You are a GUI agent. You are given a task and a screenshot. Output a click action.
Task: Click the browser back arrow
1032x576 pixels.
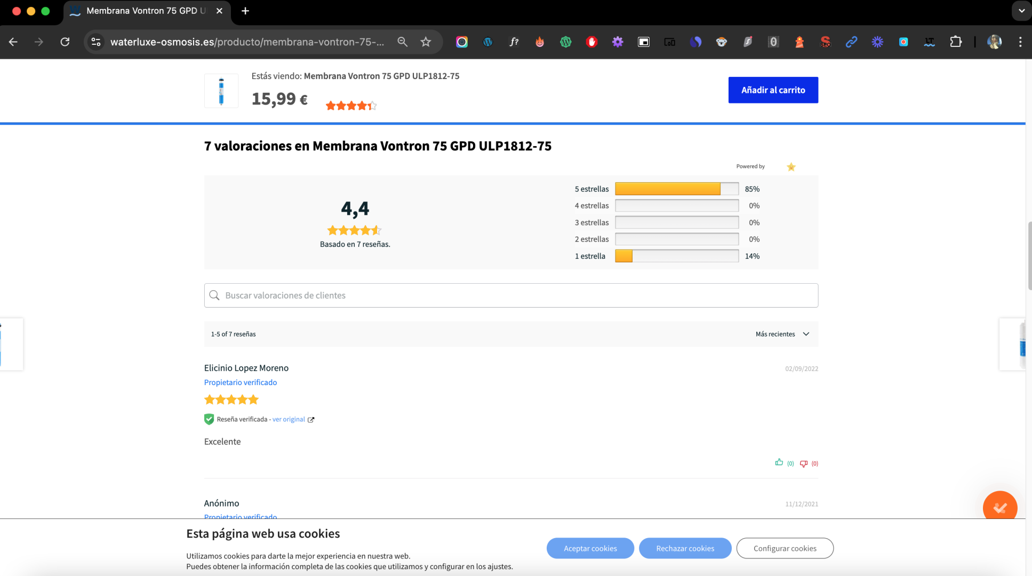13,42
